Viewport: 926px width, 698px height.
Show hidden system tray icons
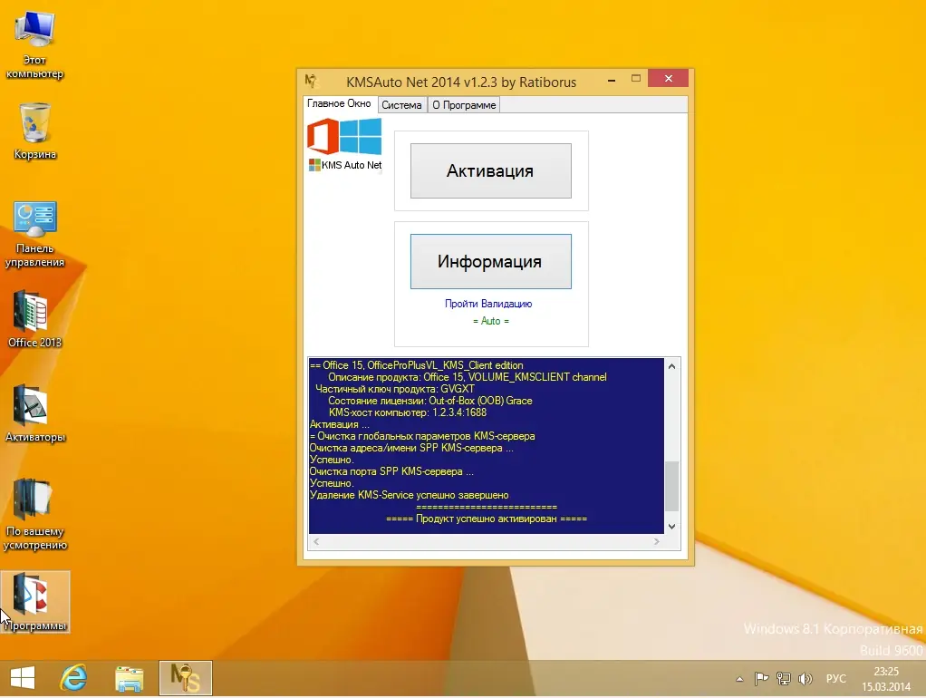coord(739,679)
